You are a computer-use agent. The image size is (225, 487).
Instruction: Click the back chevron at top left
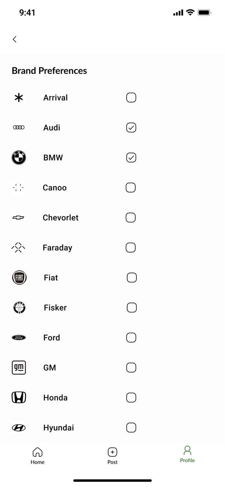click(x=14, y=39)
